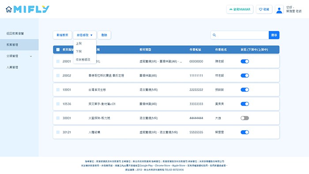This screenshot has width=309, height=174.
Task: Click lesson ID 10001
Action: pyautogui.click(x=67, y=90)
